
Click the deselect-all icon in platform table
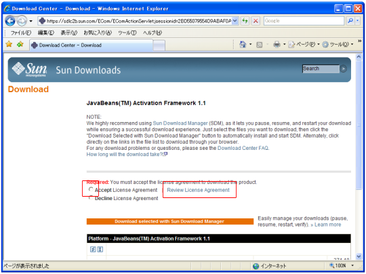coord(100,249)
